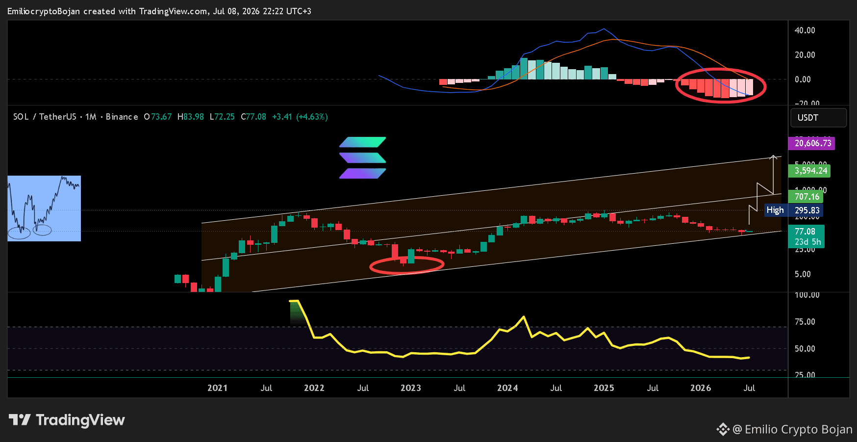The width and height of the screenshot is (857, 442).
Task: Open the blue inset pattern chart thumbnail
Action: tap(44, 208)
